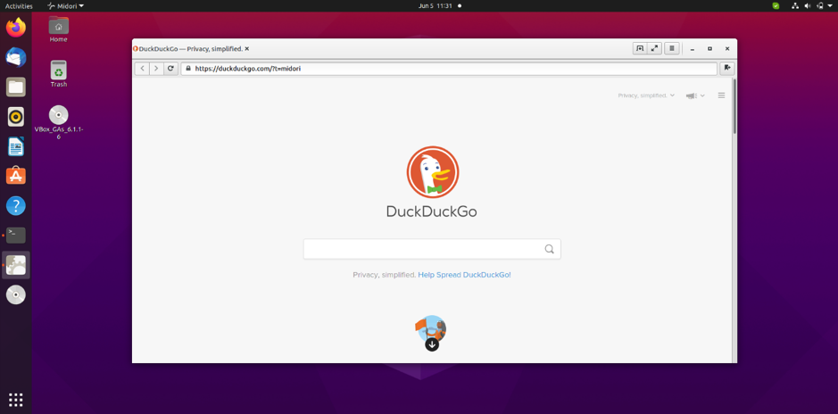Open the Home desktop folder
Viewport: 838px width, 414px height.
tap(58, 29)
